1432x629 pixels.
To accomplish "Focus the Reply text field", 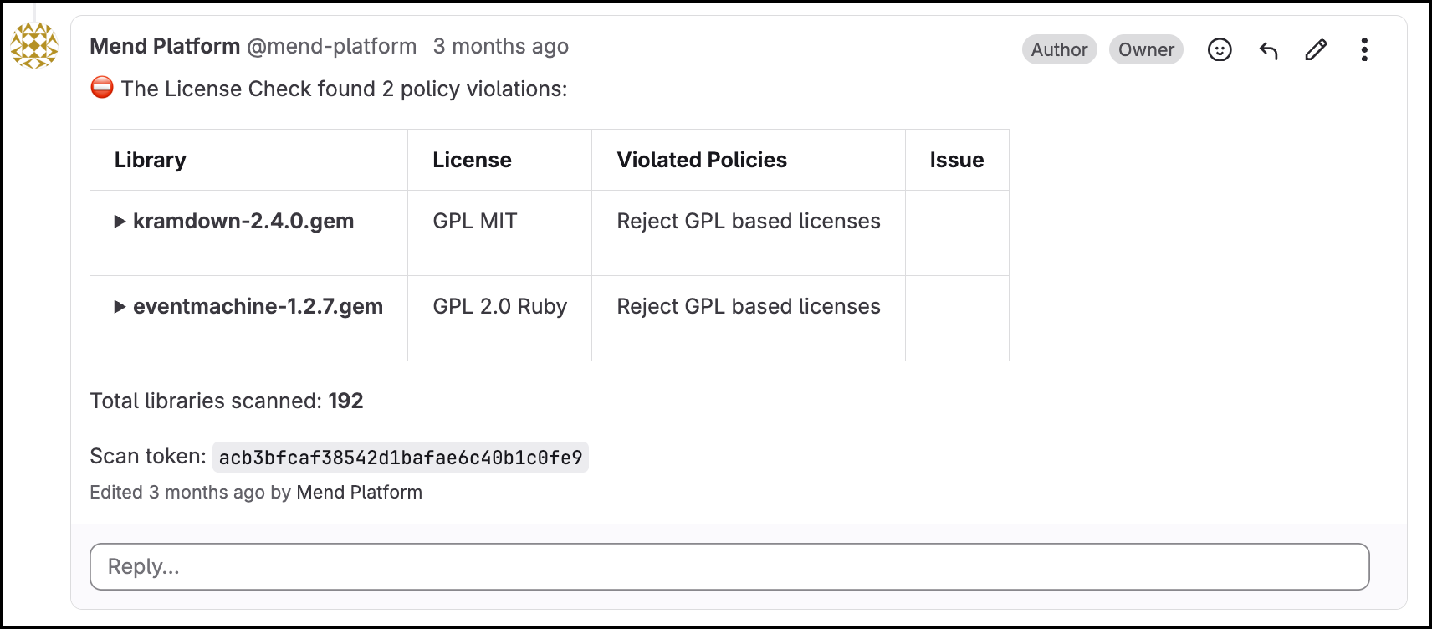I will pyautogui.click(x=729, y=566).
